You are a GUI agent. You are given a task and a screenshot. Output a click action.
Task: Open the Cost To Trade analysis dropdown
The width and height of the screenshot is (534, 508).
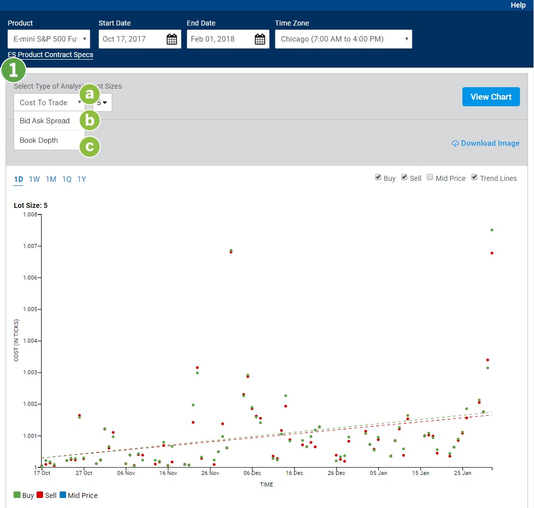tap(49, 103)
